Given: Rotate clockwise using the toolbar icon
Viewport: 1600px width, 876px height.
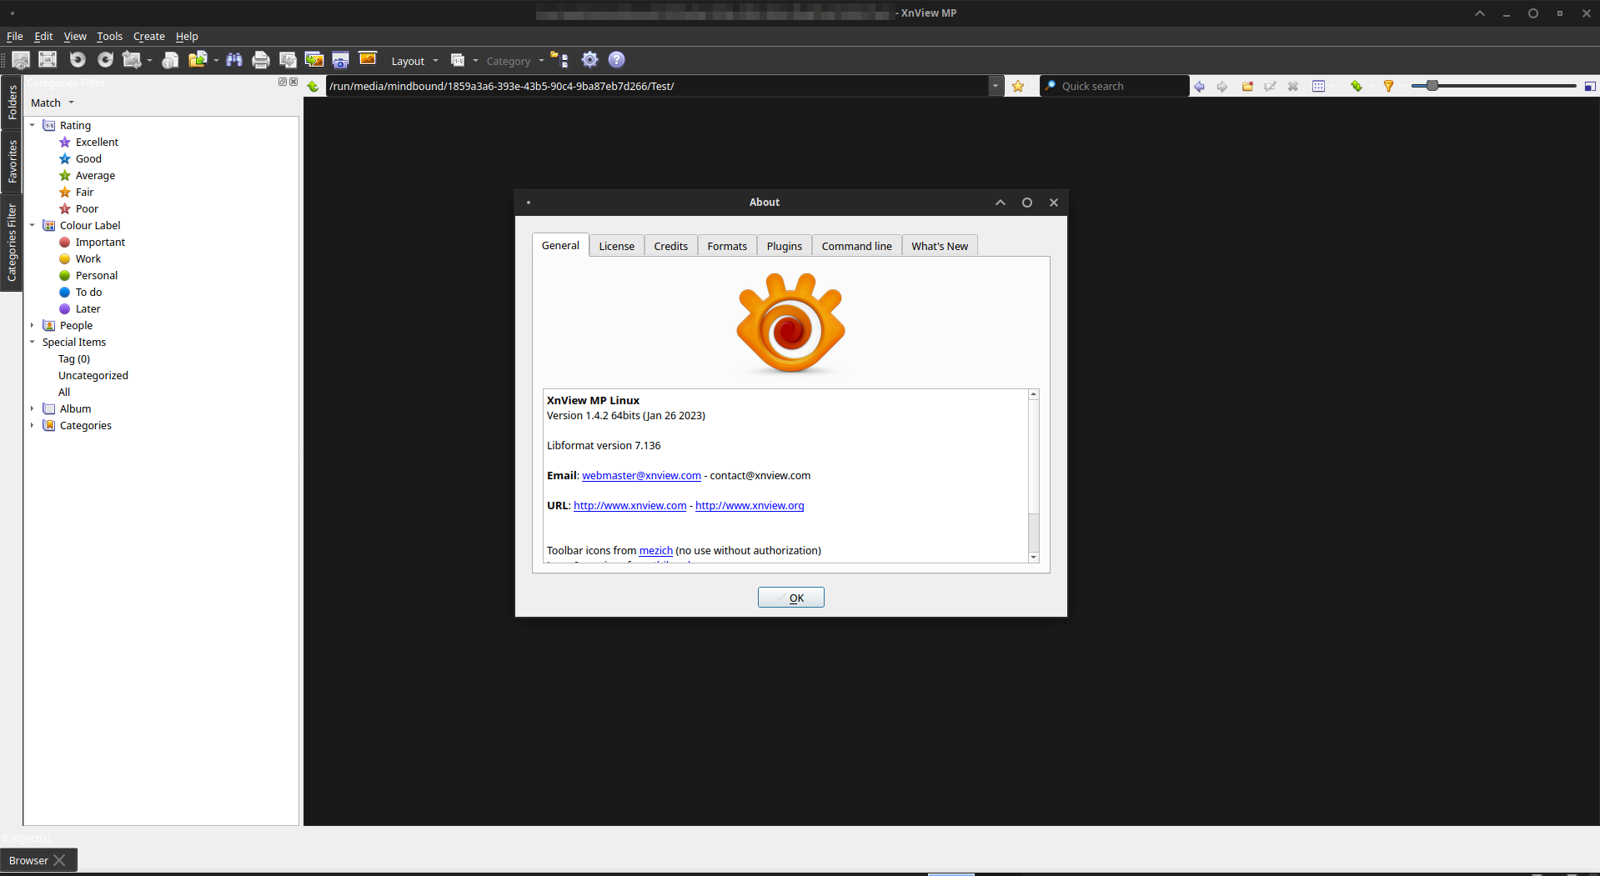Looking at the screenshot, I should tap(105, 60).
